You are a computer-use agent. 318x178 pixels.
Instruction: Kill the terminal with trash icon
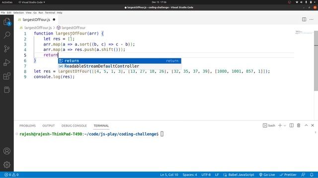point(299,125)
